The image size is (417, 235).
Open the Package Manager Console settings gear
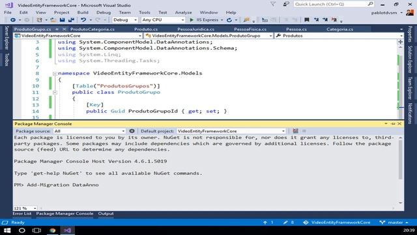pos(132,131)
